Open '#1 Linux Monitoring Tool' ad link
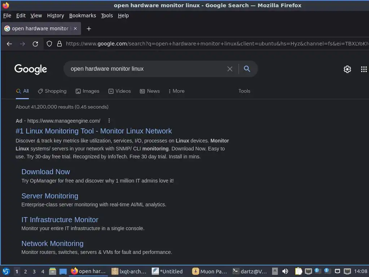 coord(94,131)
